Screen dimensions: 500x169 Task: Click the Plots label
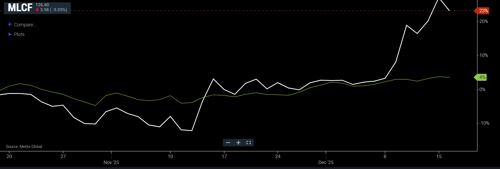coord(19,34)
